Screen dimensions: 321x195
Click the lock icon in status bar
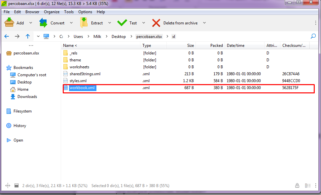pyautogui.click(x=297, y=185)
